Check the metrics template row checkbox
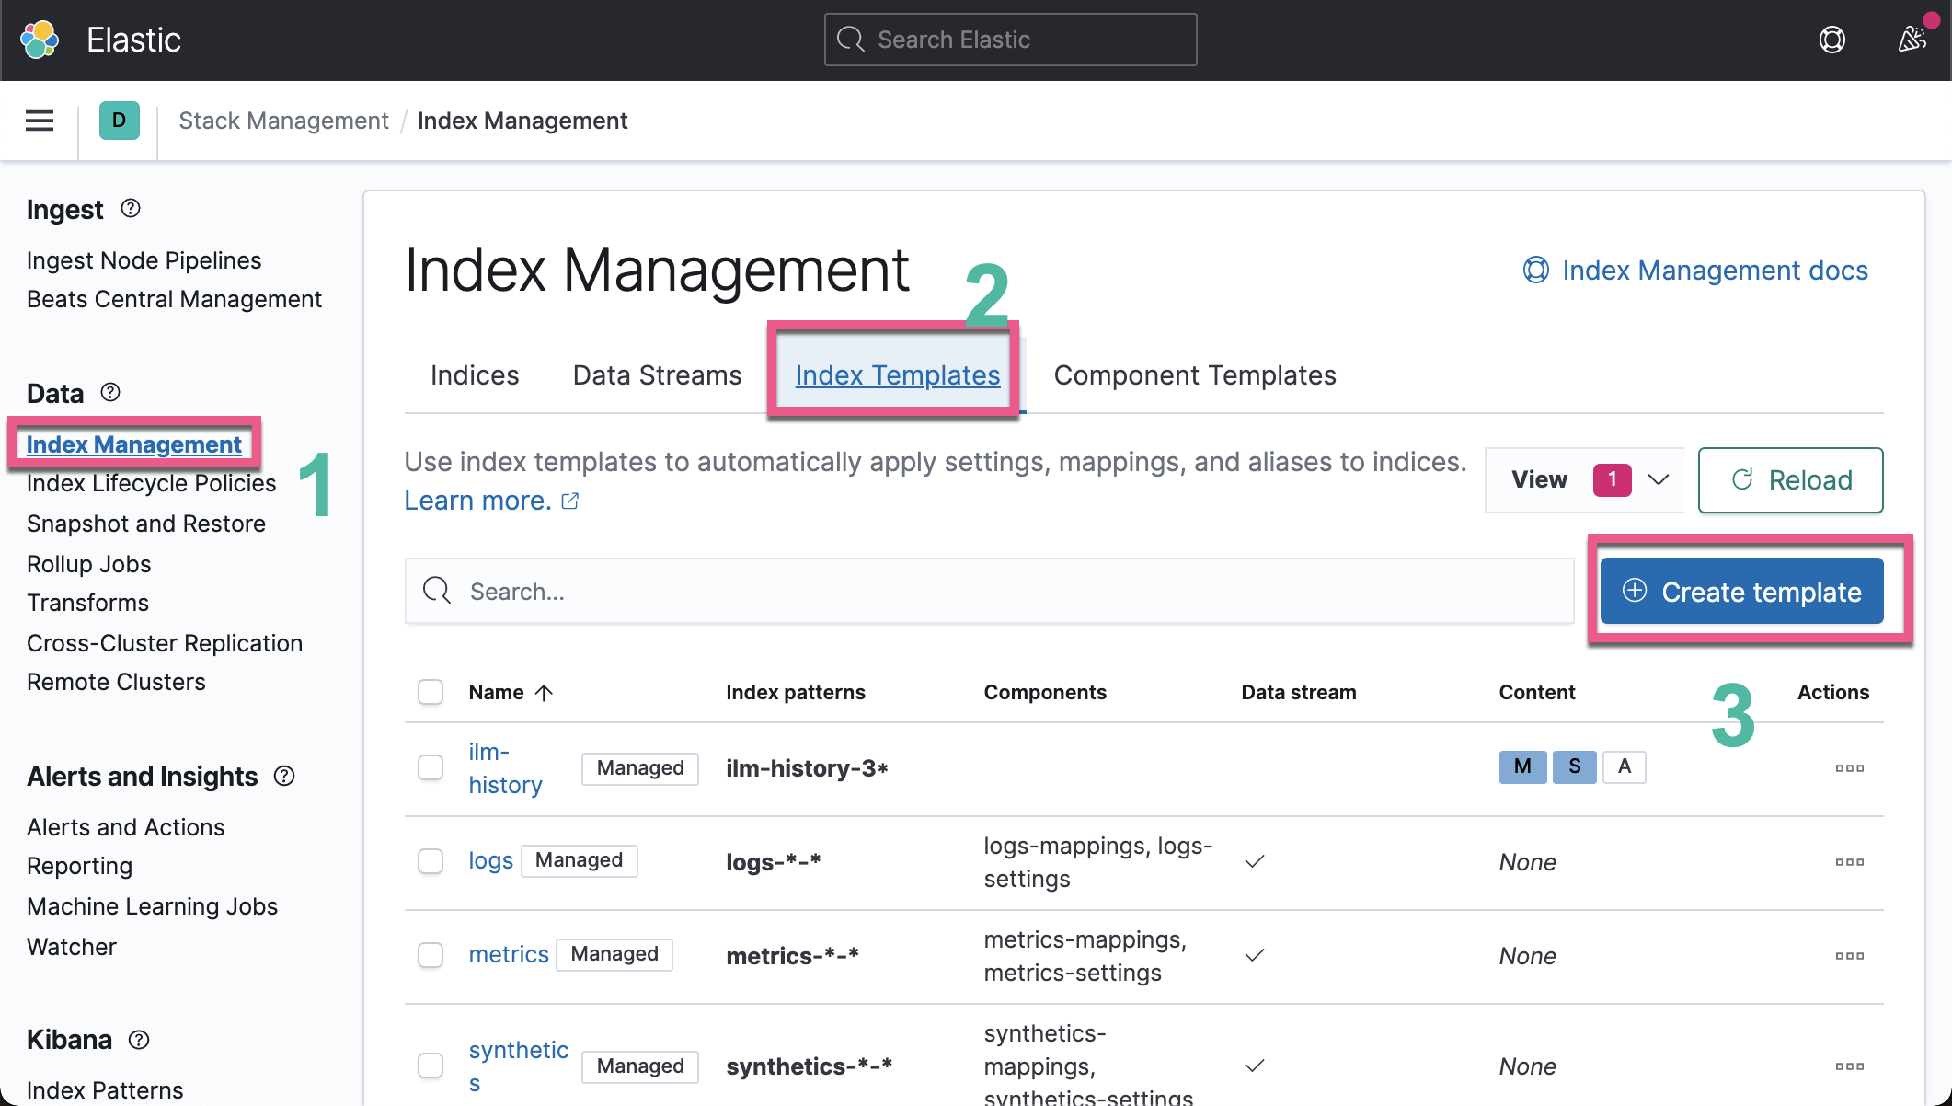Image resolution: width=1952 pixels, height=1106 pixels. click(x=431, y=955)
